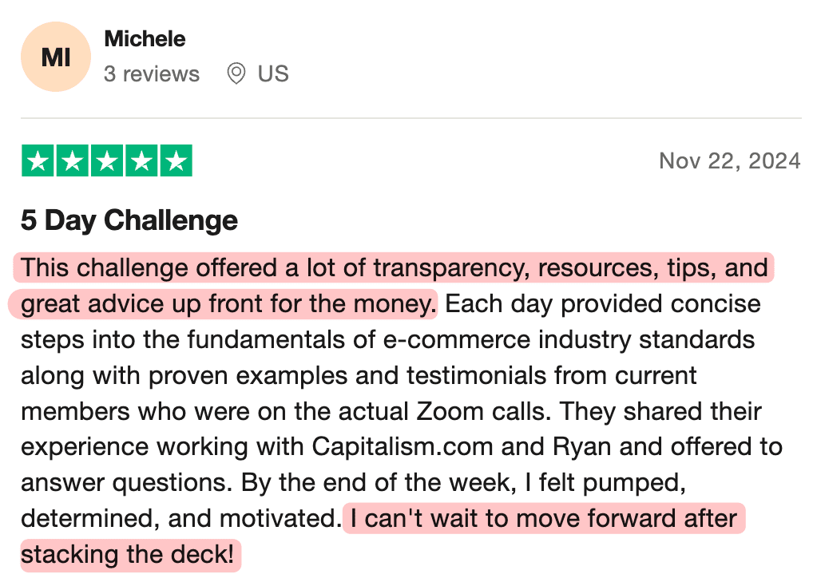
Task: Open the '3 reviews' count
Action: click(x=152, y=74)
